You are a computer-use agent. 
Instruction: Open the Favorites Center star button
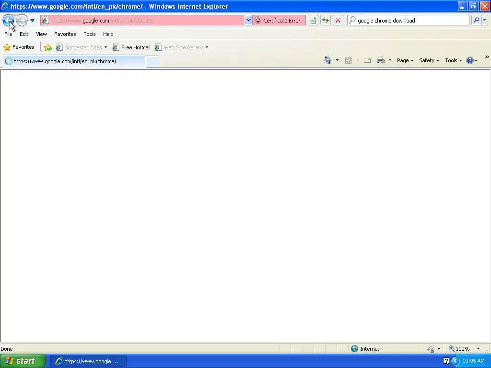tap(19, 47)
